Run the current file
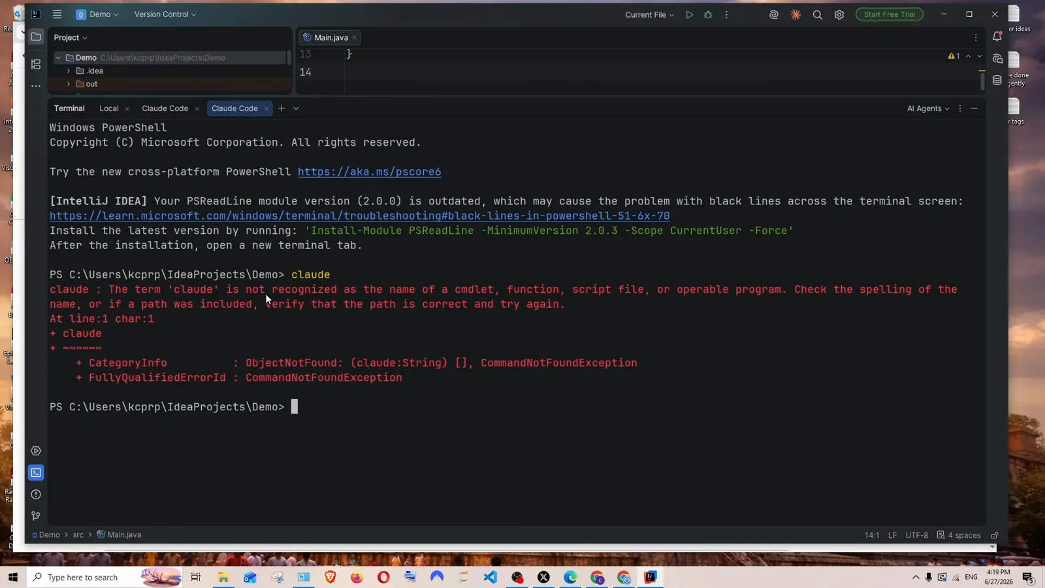This screenshot has width=1045, height=588. coord(689,14)
